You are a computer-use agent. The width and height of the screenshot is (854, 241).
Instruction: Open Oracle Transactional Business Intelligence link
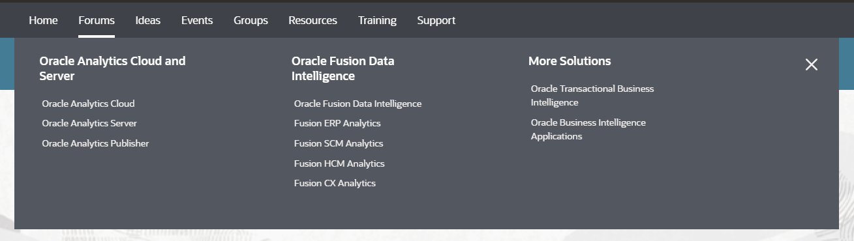coord(592,95)
